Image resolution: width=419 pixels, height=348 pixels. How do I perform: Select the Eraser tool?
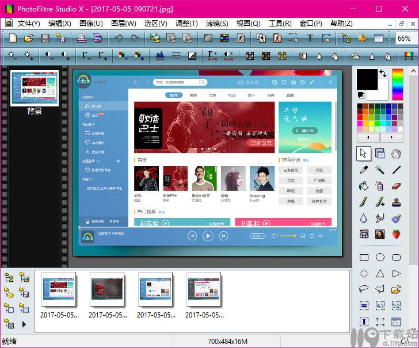click(x=397, y=186)
